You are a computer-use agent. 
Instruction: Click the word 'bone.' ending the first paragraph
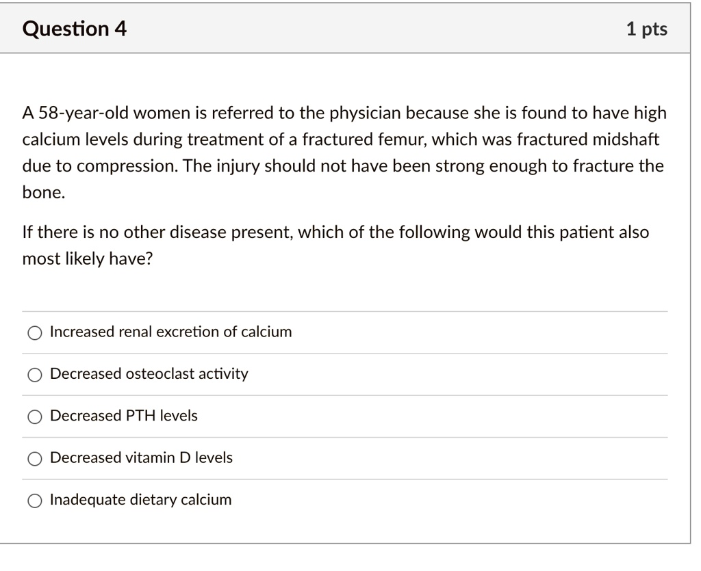44,193
